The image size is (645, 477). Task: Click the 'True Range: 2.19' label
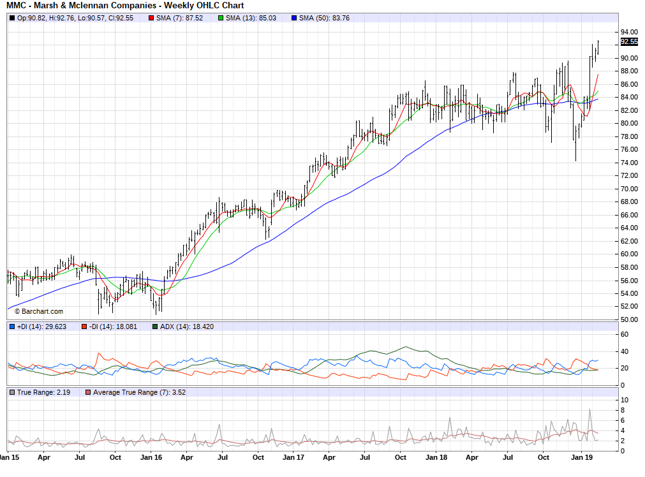click(43, 392)
